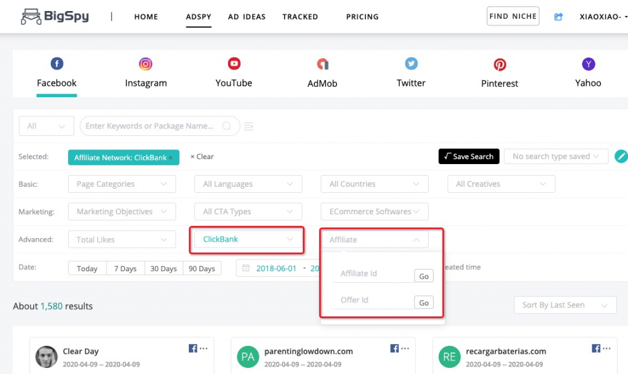Click Facebook icon on Clear Day card
The height and width of the screenshot is (374, 628).
(193, 348)
